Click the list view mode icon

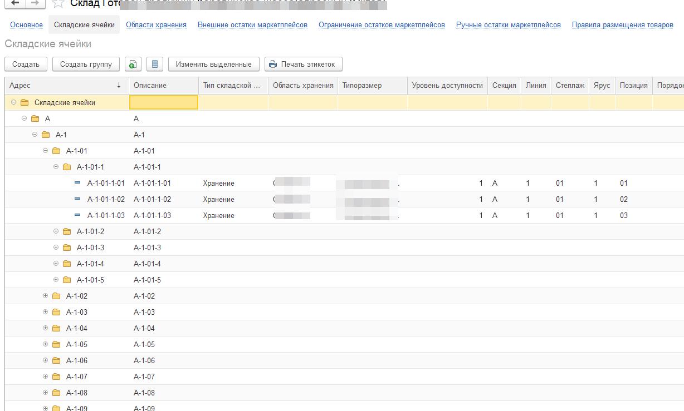coord(155,64)
